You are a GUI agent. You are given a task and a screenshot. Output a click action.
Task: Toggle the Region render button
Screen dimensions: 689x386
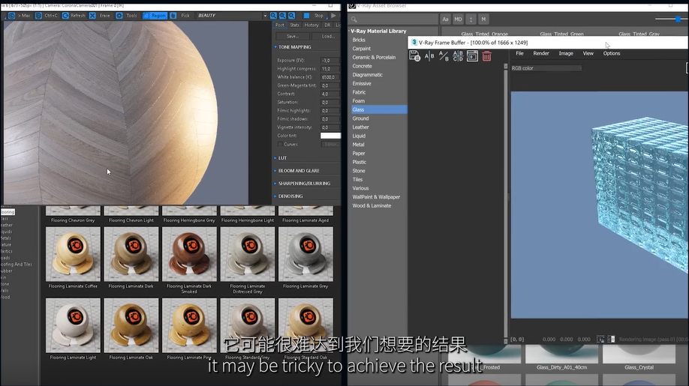[155, 15]
